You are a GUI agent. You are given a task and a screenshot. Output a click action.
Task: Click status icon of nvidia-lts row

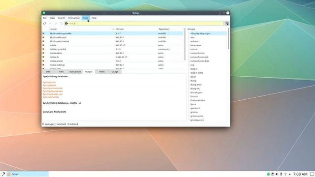click(x=43, y=57)
